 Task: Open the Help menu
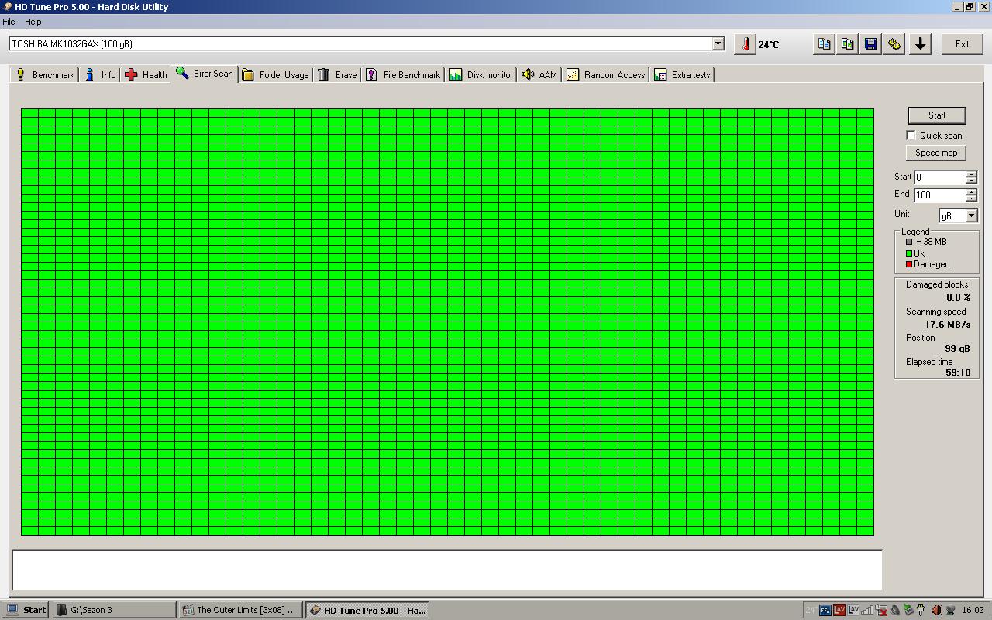[33, 22]
